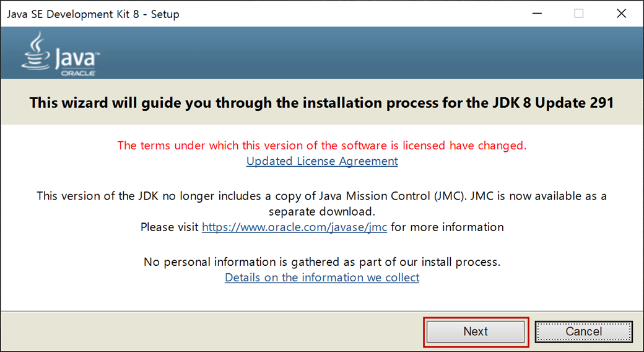
Task: Cancel the JDK setup
Action: tap(583, 332)
